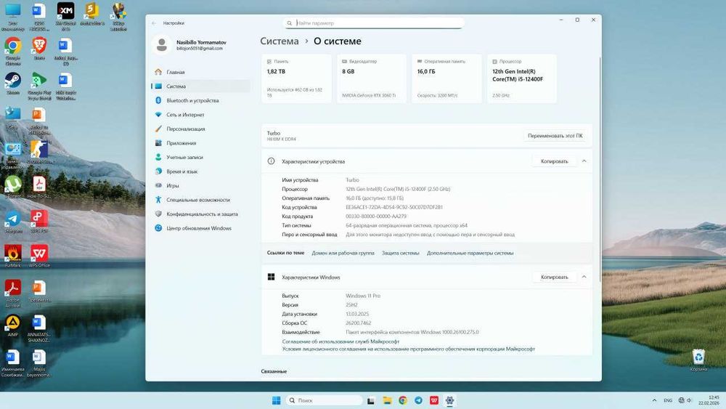
Task: Open the Windows Start menu
Action: 277,400
